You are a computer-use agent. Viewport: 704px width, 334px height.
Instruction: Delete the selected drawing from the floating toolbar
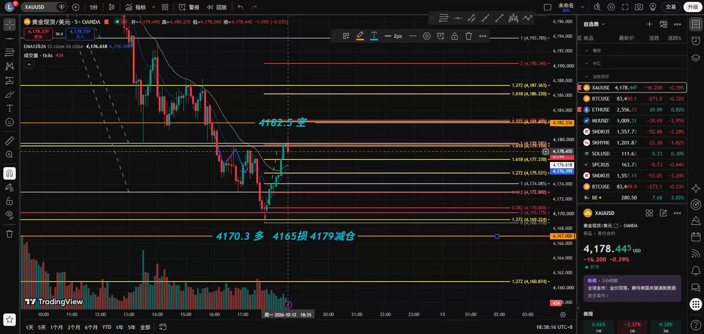pos(469,36)
